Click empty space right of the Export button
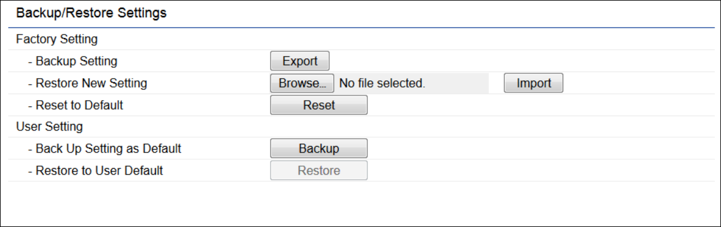The image size is (721, 227). (x=523, y=61)
